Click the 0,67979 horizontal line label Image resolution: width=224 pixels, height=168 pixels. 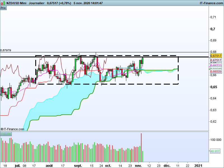coord(6,50)
